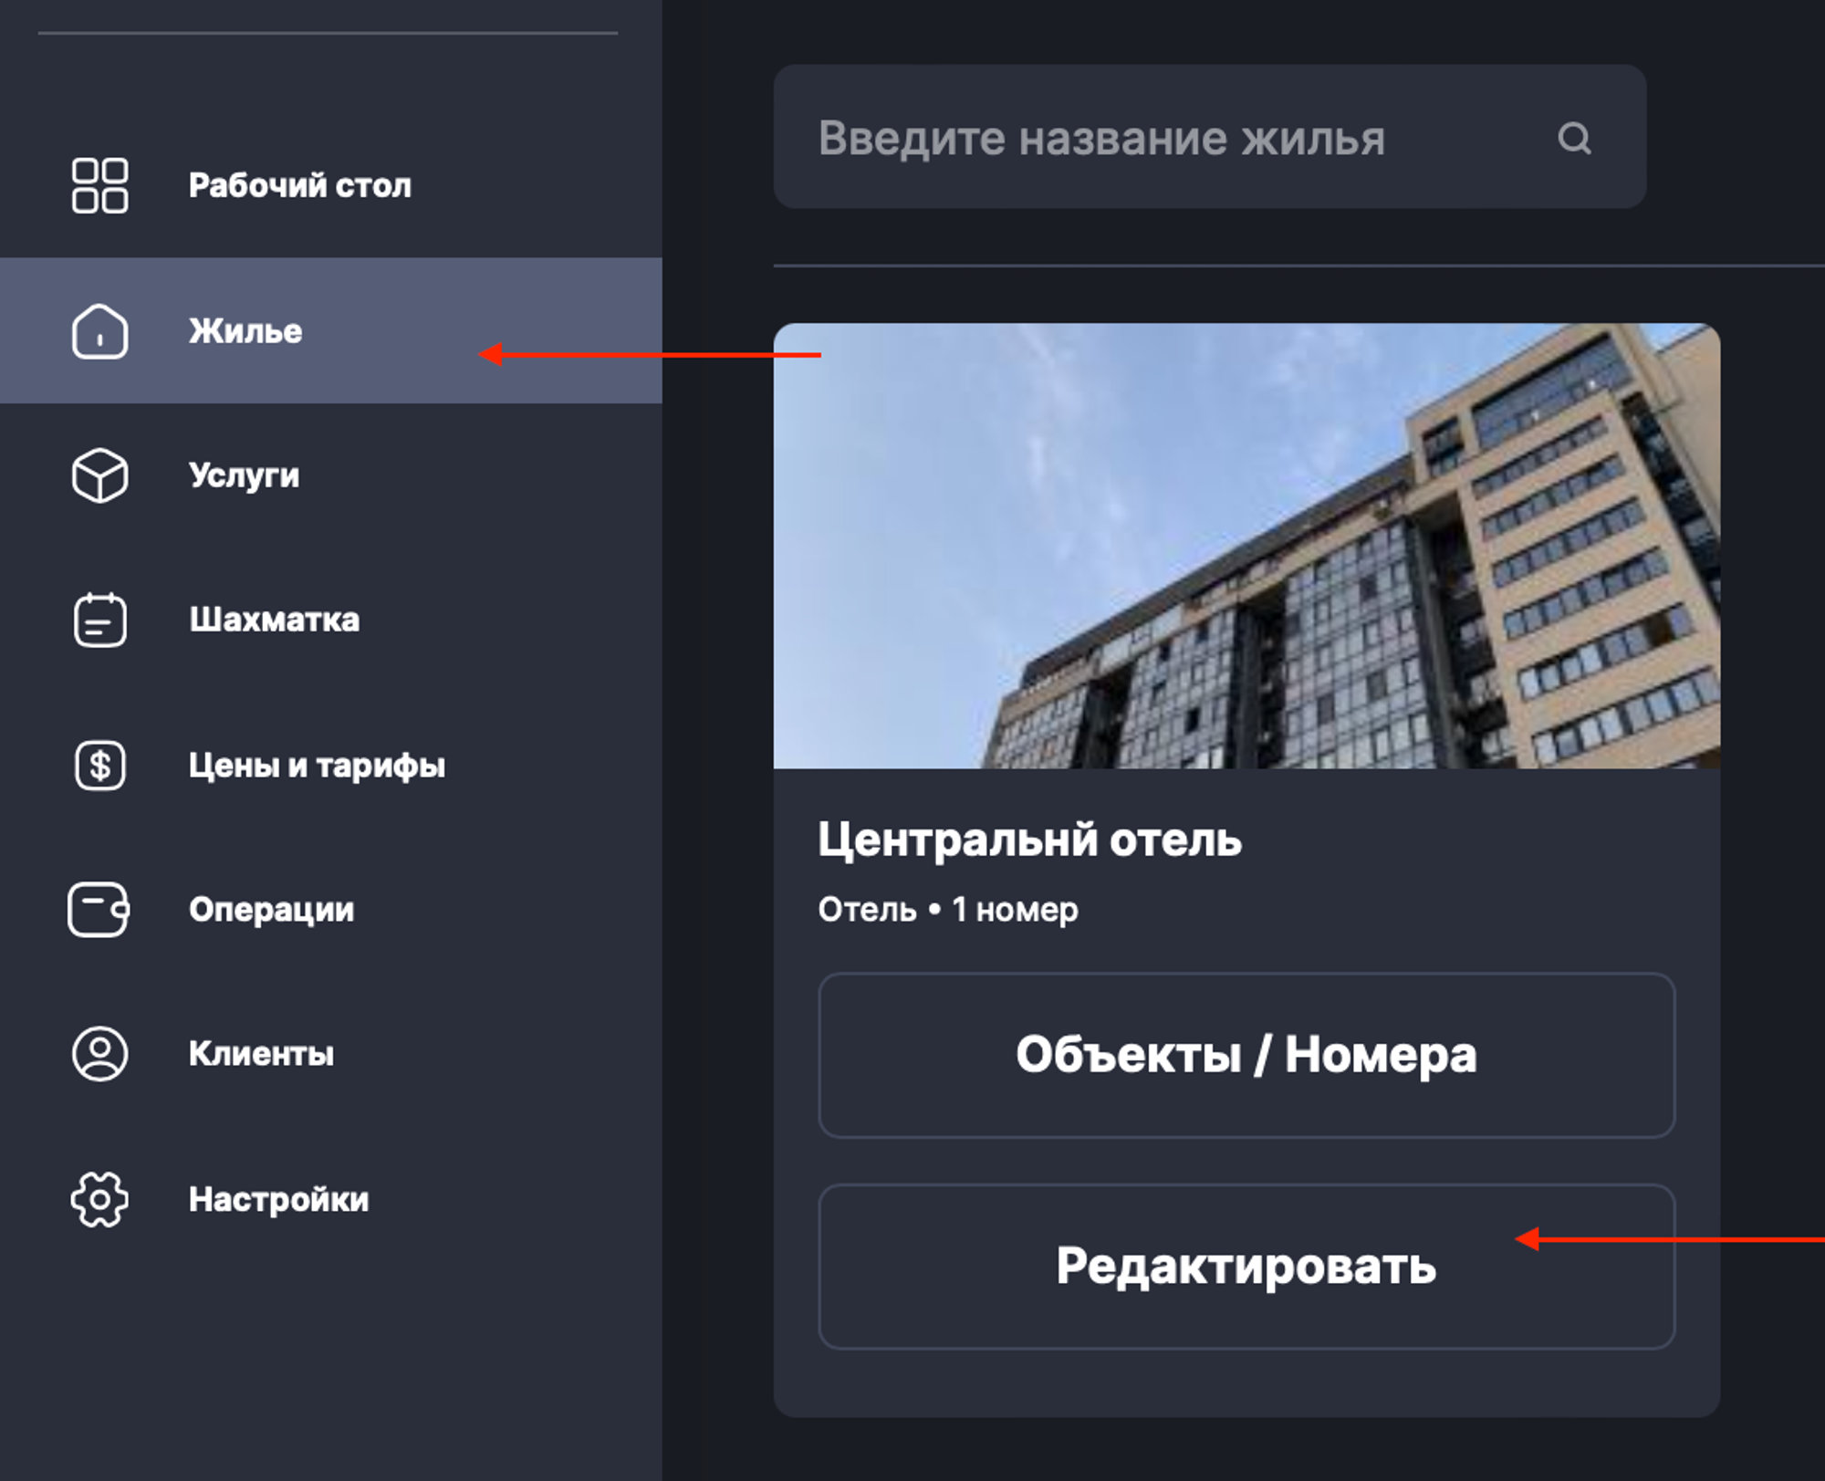Open Объекты / Номера for the hotel

(x=1246, y=1055)
